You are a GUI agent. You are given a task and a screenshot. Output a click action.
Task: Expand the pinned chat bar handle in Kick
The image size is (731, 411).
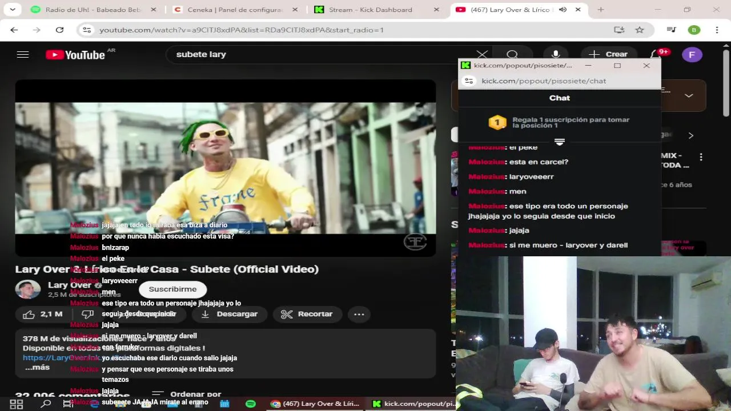pos(560,142)
